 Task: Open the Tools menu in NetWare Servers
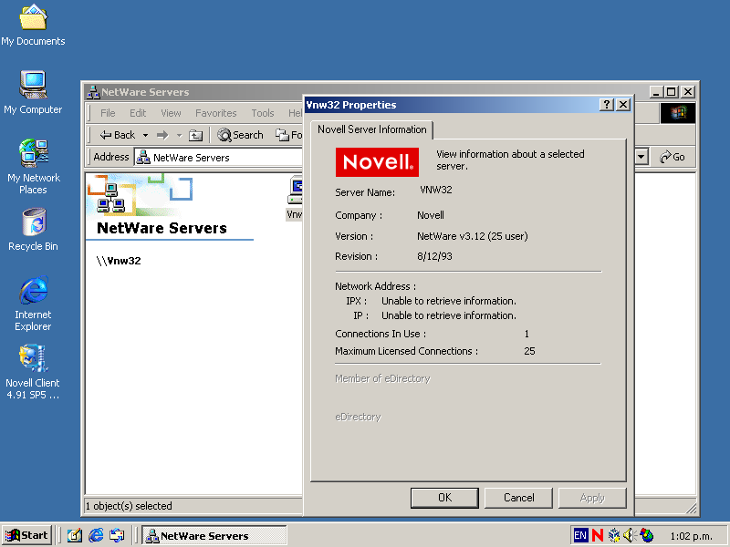(263, 113)
